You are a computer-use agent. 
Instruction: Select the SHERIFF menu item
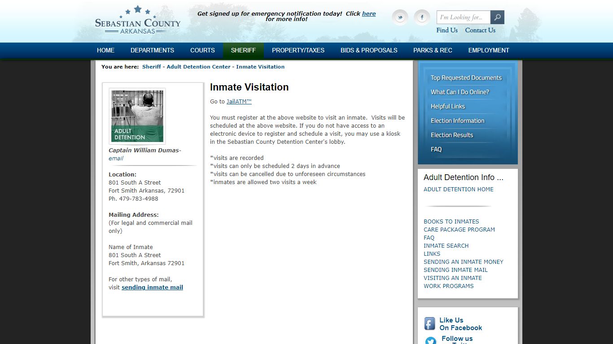coord(243,50)
